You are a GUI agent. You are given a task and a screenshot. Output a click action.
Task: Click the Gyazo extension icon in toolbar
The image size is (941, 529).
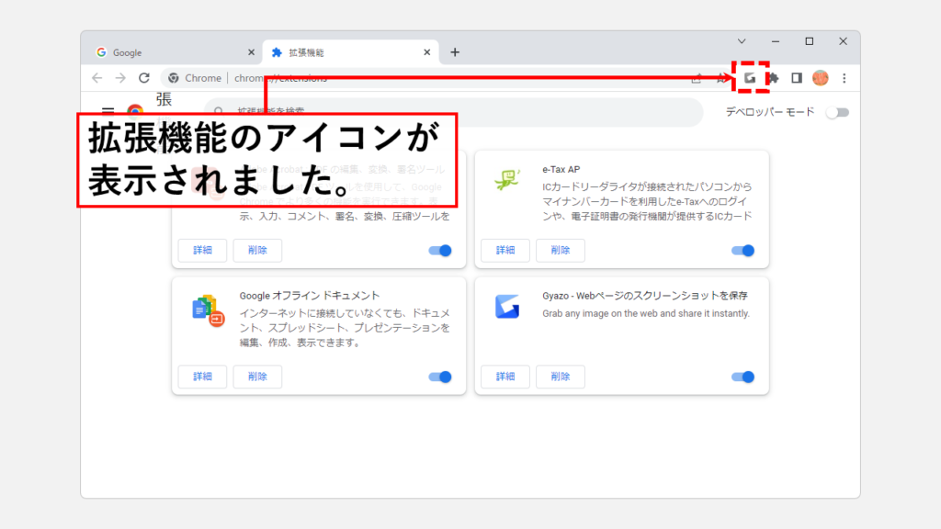click(750, 78)
